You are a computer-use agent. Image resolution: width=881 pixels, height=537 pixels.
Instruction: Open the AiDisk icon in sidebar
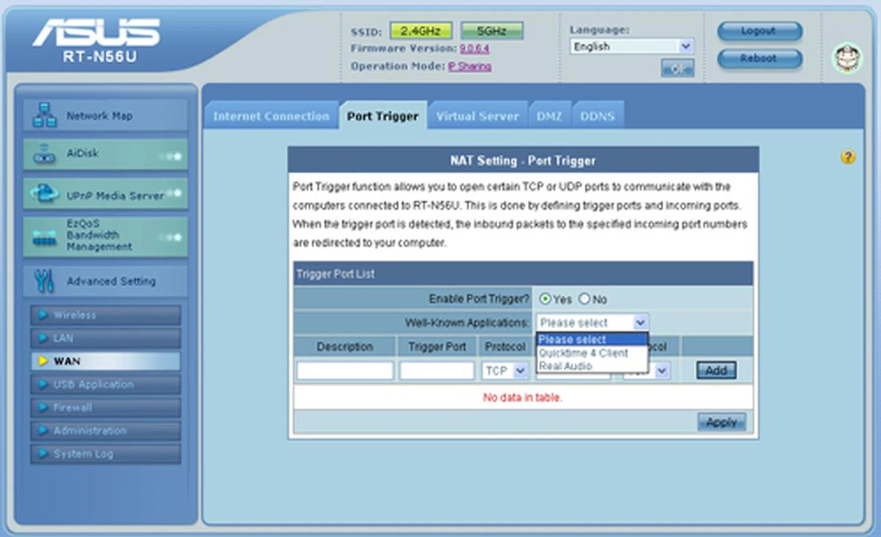tap(45, 154)
